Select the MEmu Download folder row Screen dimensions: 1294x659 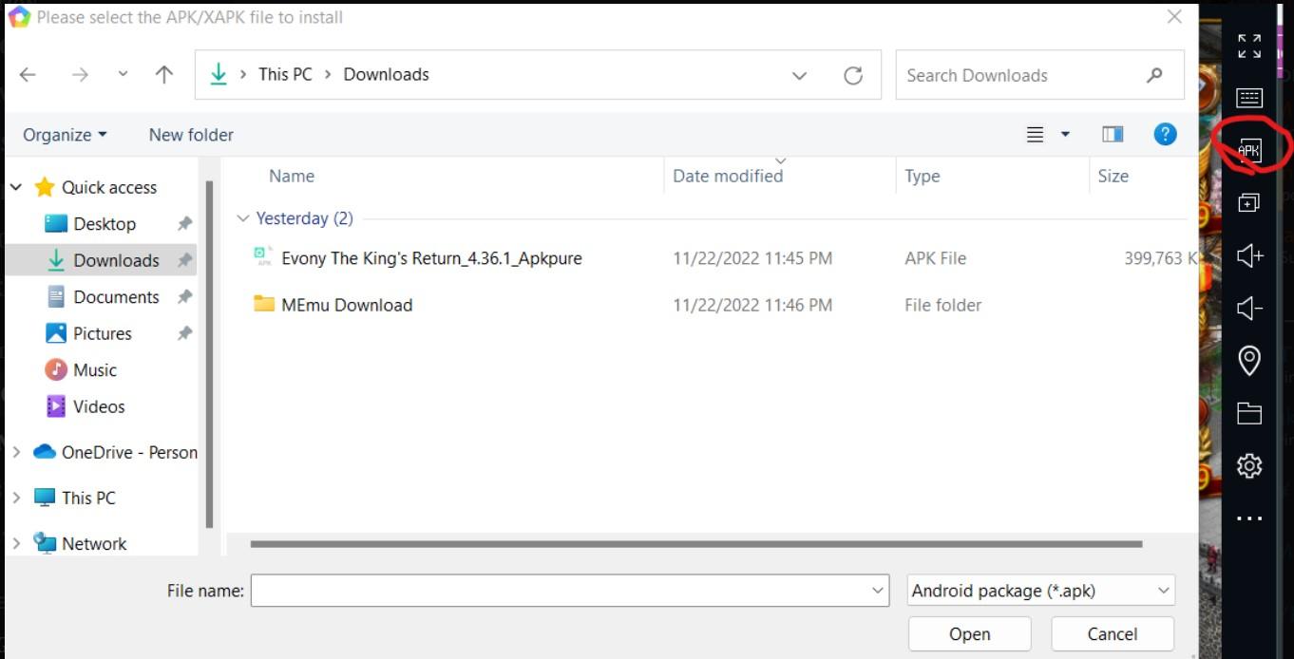(x=347, y=305)
